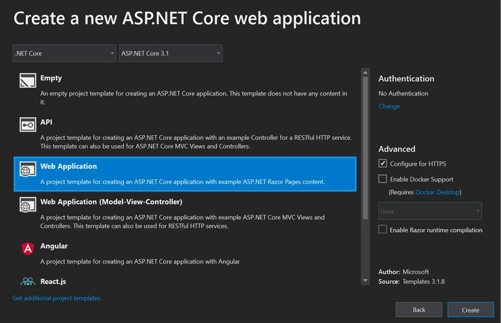
Task: Open the .NET Core framework dropdown
Action: pos(64,53)
